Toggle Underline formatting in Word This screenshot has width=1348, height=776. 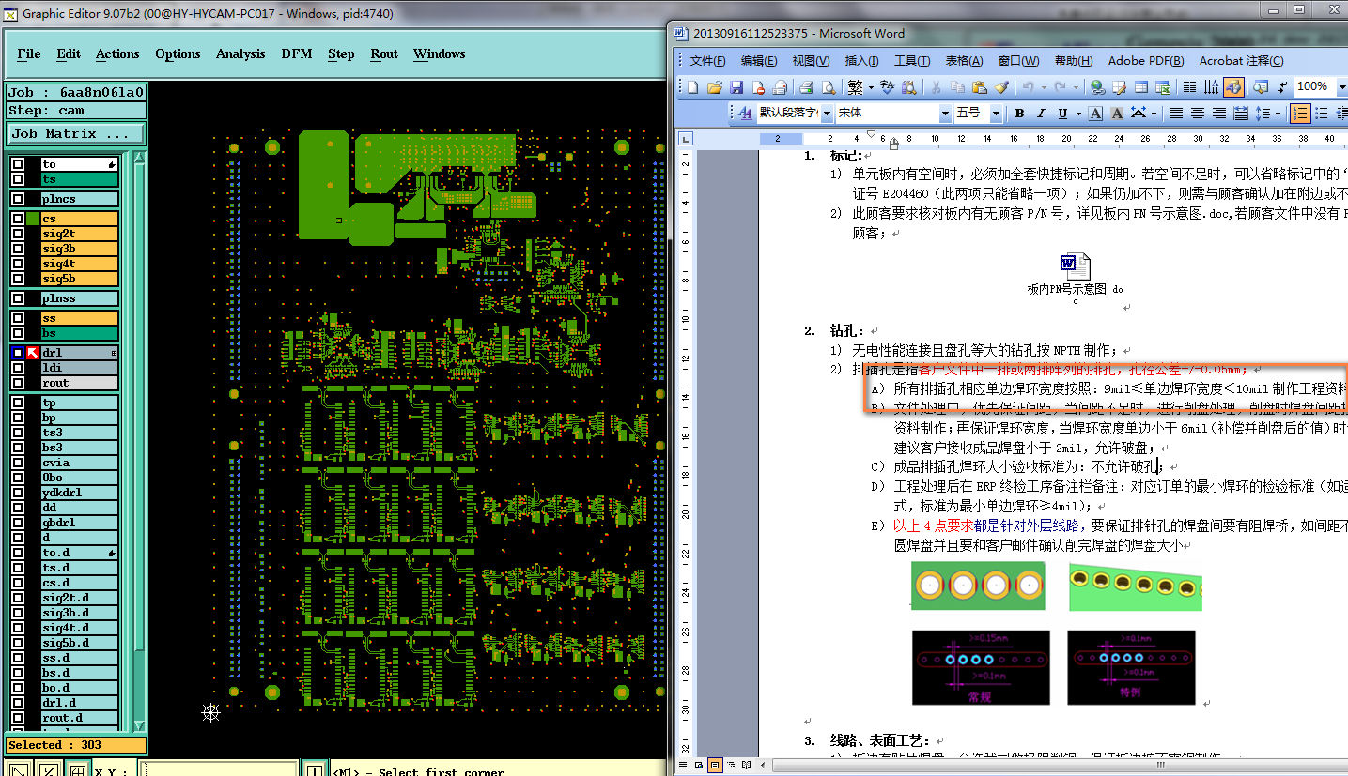[x=1062, y=114]
